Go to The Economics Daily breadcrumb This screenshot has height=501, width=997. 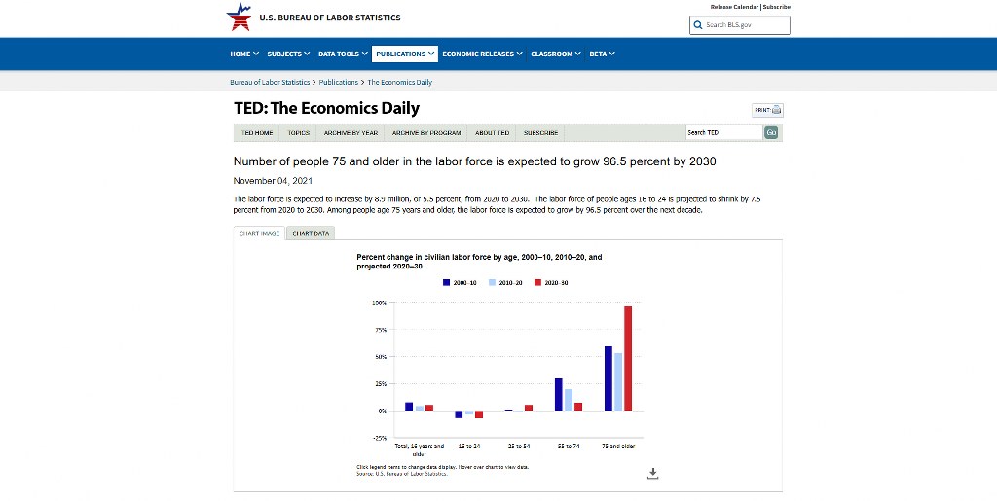[x=400, y=82]
